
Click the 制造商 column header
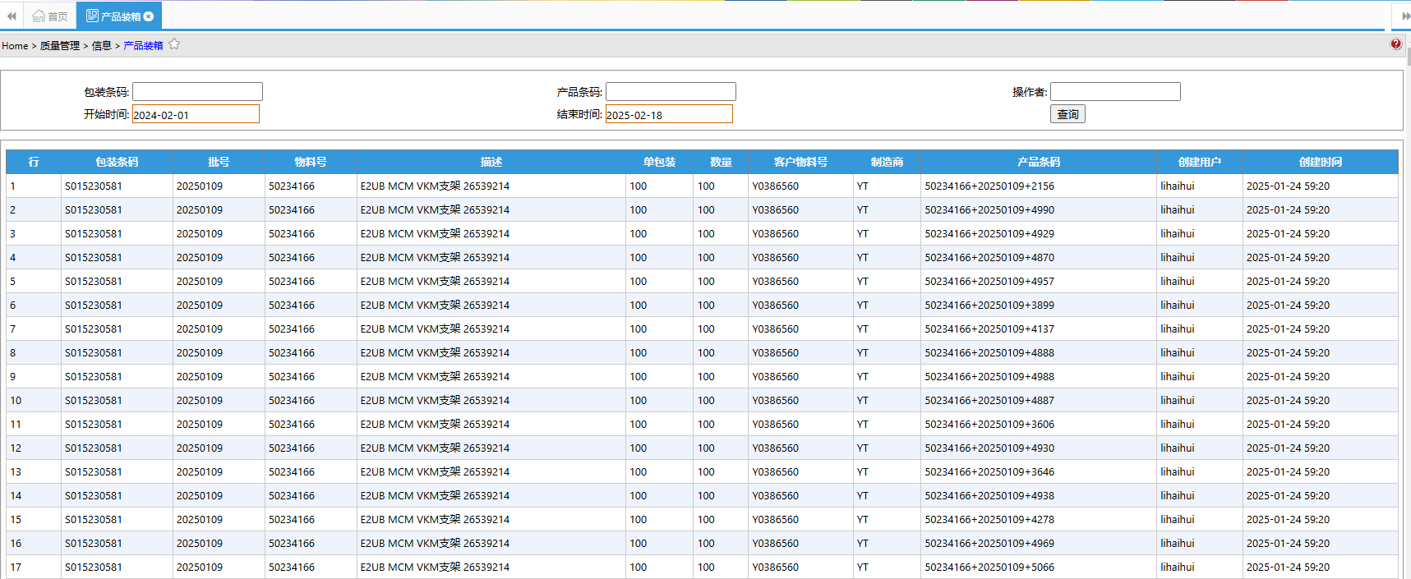(x=887, y=162)
